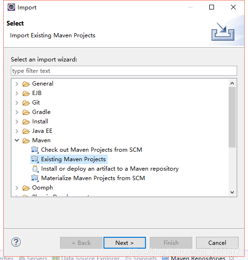
Task: Focus the type filter text field
Action: 124,71
